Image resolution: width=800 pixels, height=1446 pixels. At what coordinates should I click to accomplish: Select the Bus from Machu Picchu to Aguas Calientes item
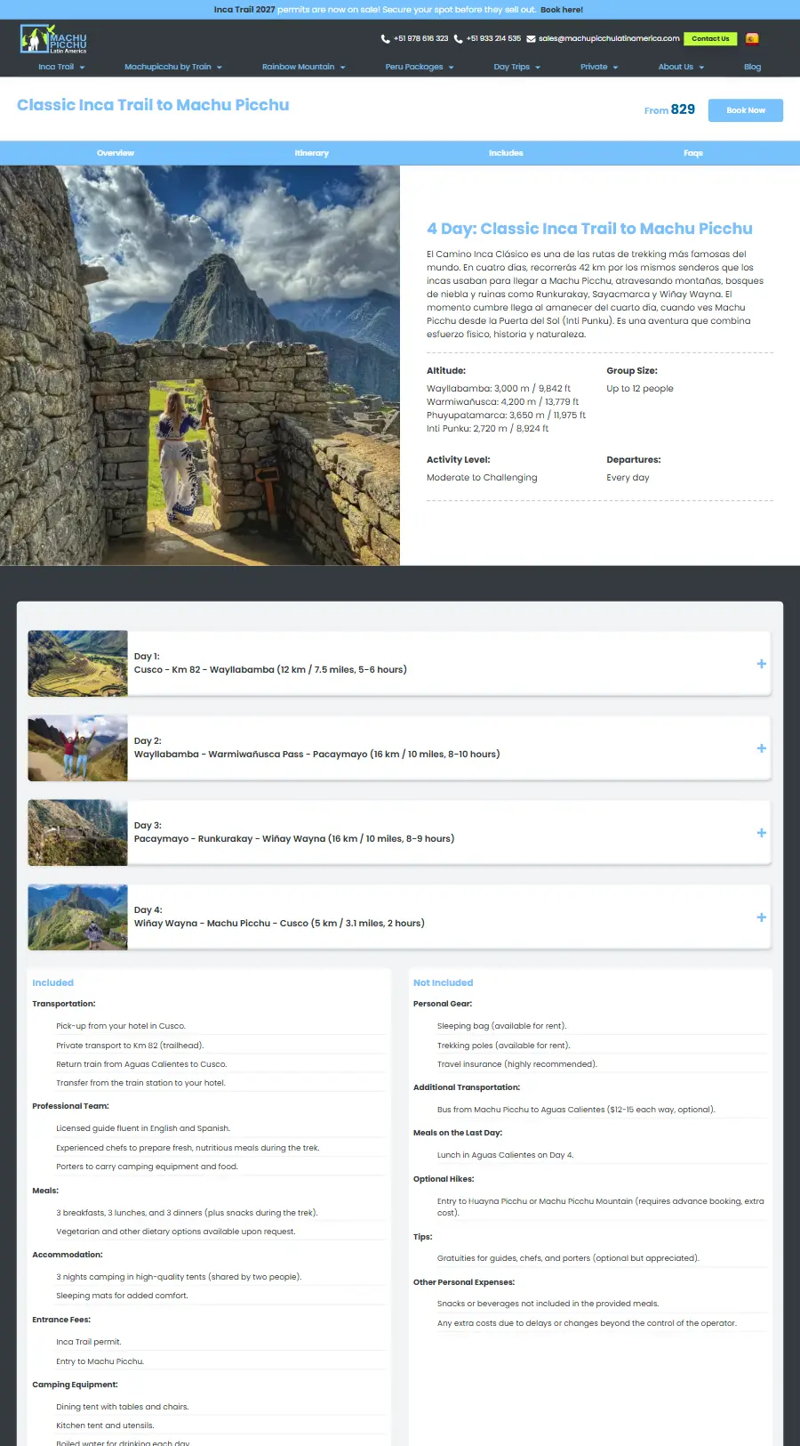click(x=576, y=1110)
